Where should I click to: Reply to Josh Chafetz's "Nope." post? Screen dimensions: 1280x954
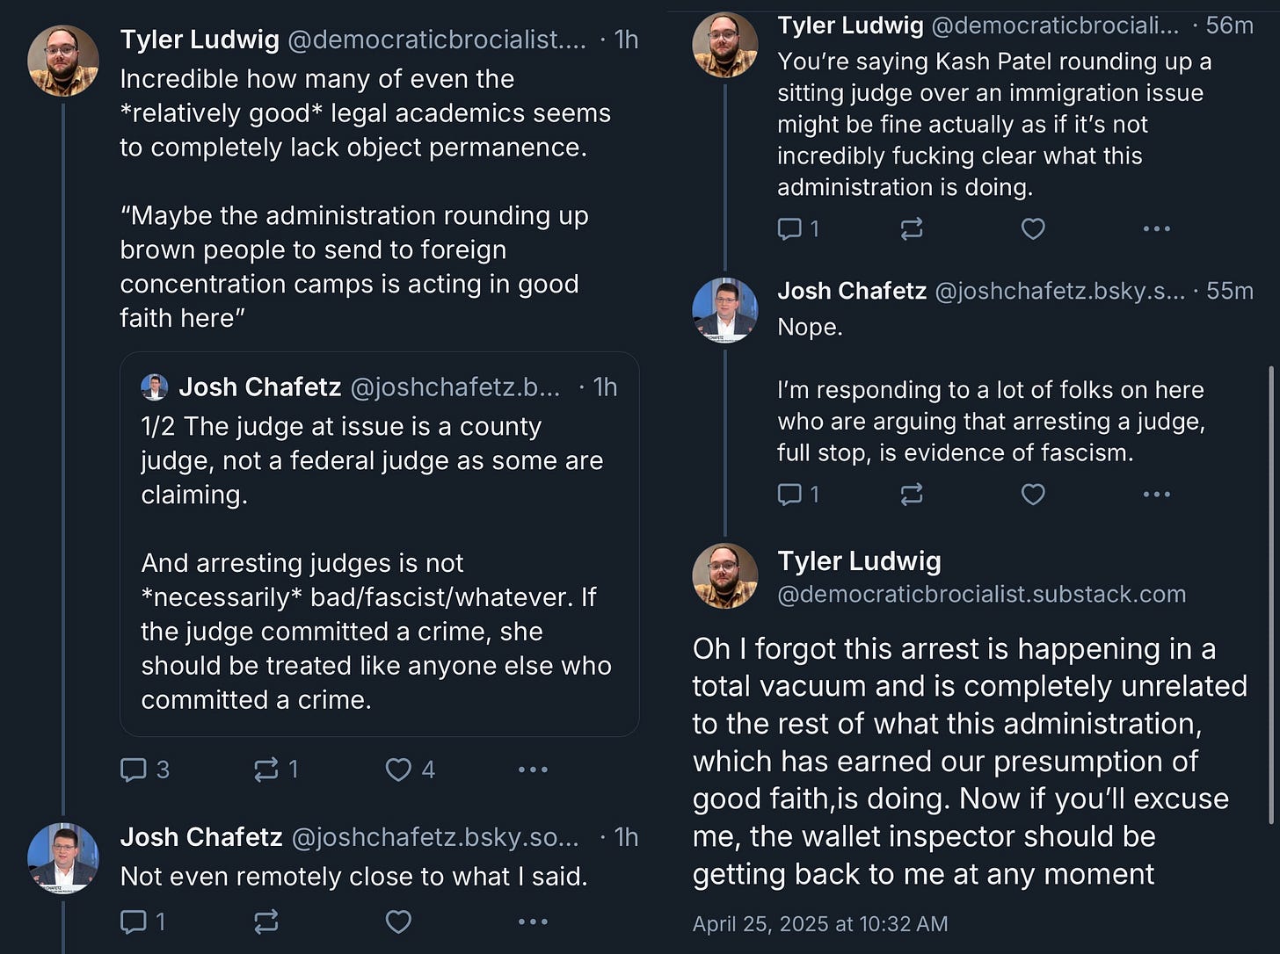click(790, 495)
